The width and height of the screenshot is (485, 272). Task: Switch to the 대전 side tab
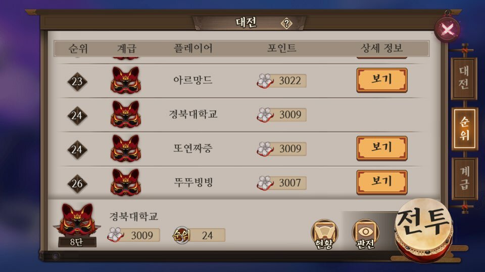pos(464,79)
